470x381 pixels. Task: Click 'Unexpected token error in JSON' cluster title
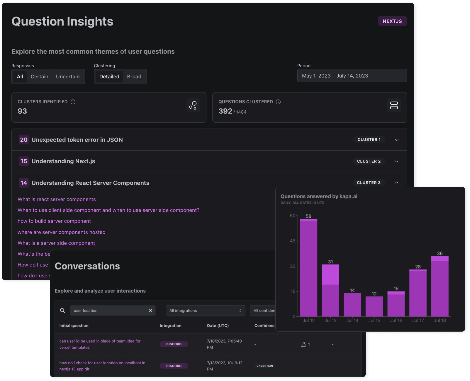tap(77, 140)
